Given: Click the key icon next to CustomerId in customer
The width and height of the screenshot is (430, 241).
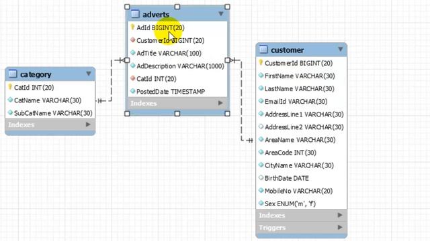Looking at the screenshot, I should (261, 62).
